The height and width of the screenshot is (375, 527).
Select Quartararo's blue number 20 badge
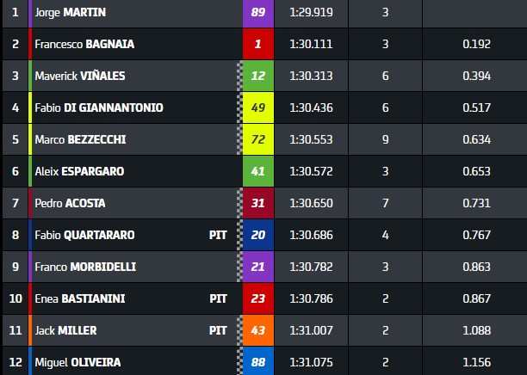tap(258, 235)
